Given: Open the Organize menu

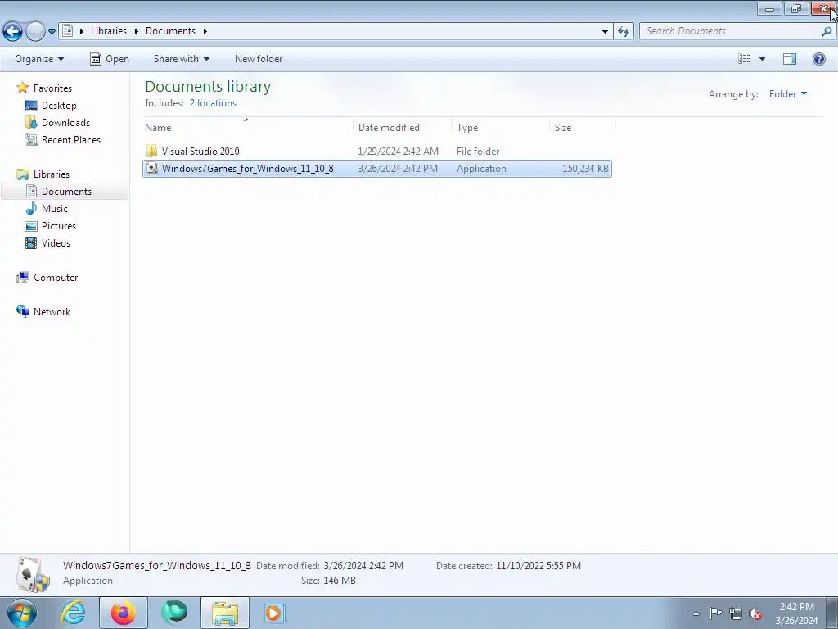Looking at the screenshot, I should (x=39, y=59).
